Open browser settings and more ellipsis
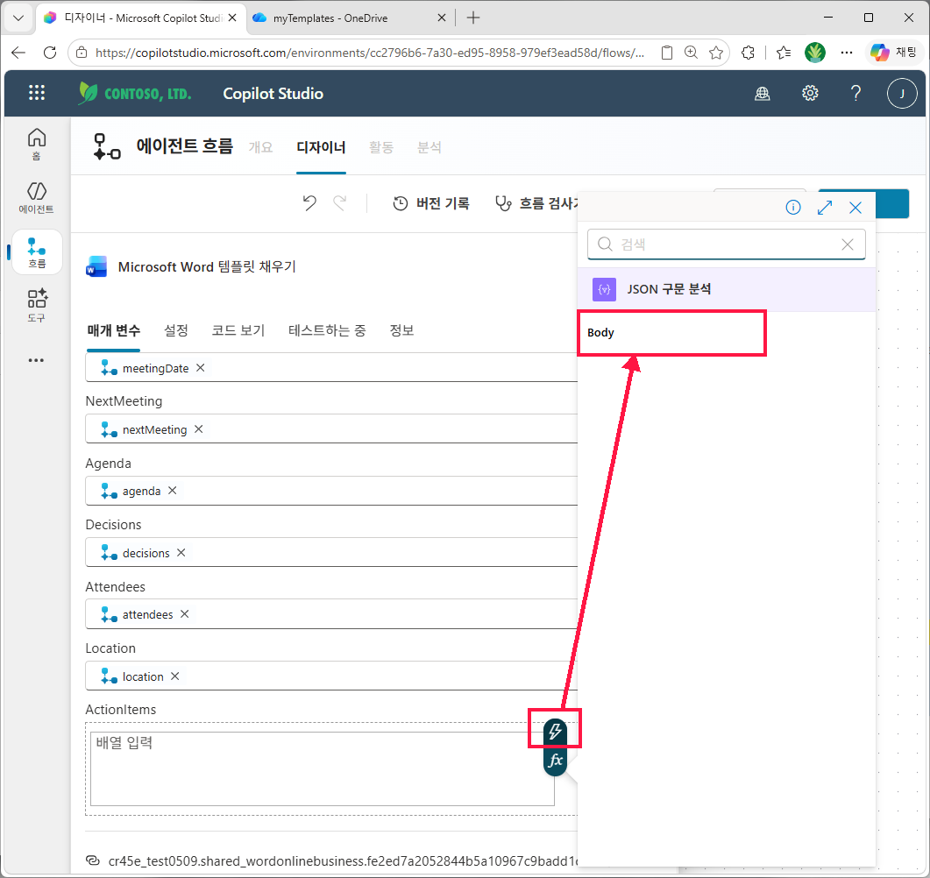 847,53
